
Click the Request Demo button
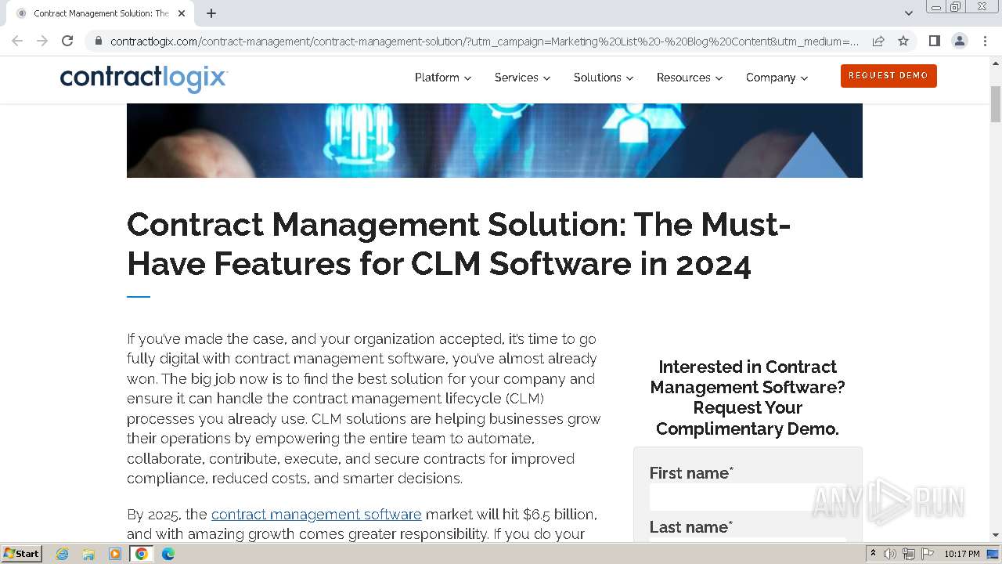pyautogui.click(x=888, y=76)
